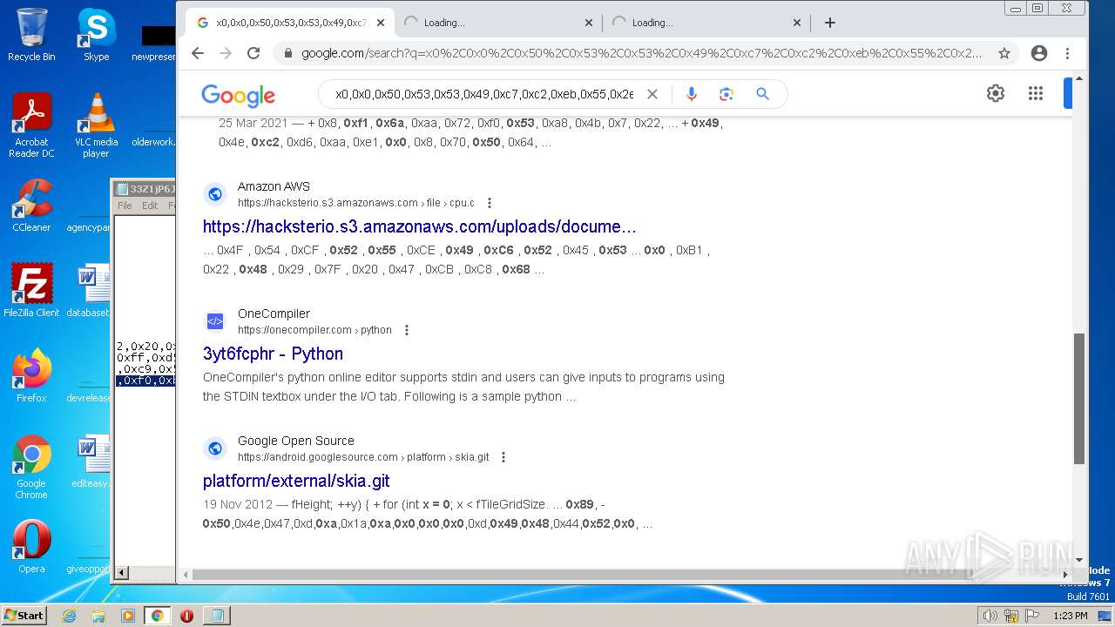The height and width of the screenshot is (627, 1115).
Task: Open a new tab with plus button
Action: (829, 23)
